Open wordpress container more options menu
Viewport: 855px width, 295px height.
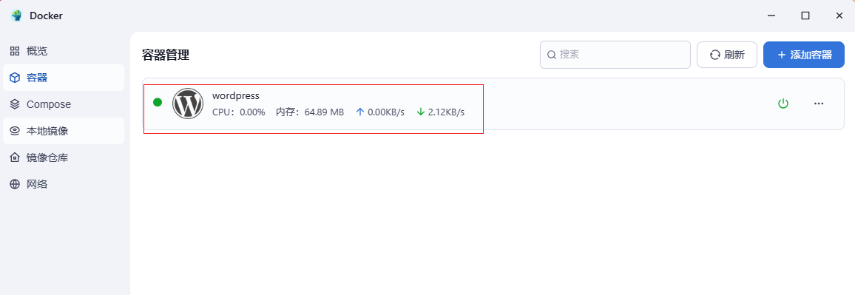819,104
